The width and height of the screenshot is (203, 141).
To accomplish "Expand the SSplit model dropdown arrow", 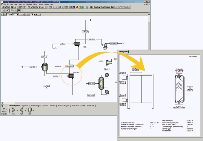I will [x=33, y=111].
